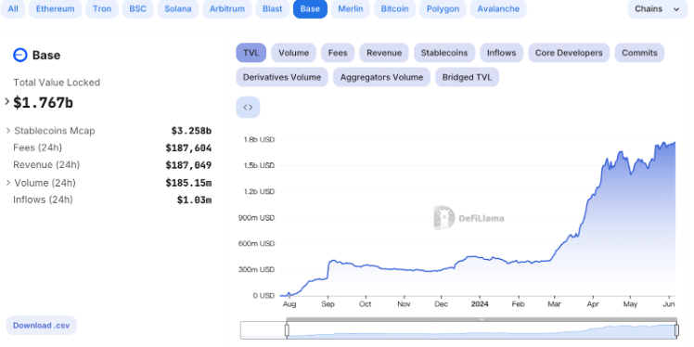
Task: Click the $185.15m volume value
Action: coord(188,183)
